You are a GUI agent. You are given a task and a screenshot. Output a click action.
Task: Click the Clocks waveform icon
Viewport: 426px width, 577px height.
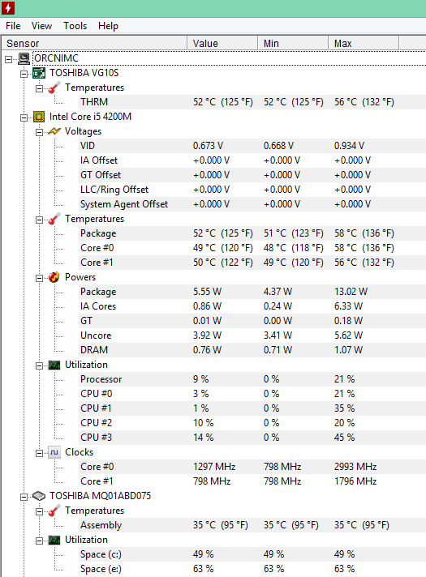click(54, 452)
